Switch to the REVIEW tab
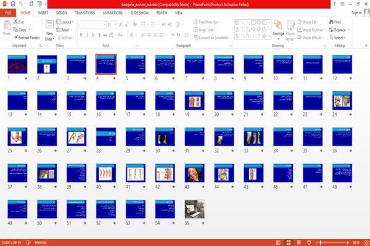The width and height of the screenshot is (370, 246). pos(162,13)
